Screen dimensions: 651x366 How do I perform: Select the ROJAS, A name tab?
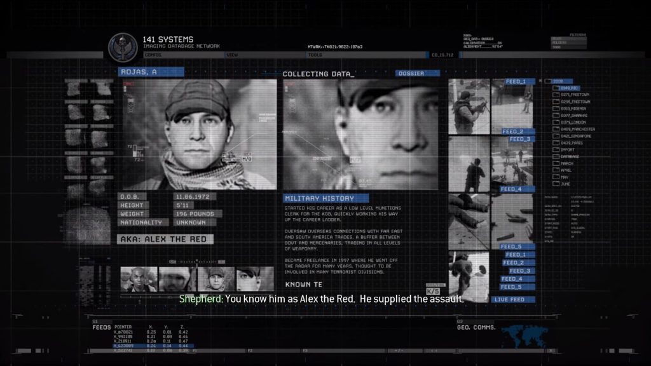pos(151,72)
